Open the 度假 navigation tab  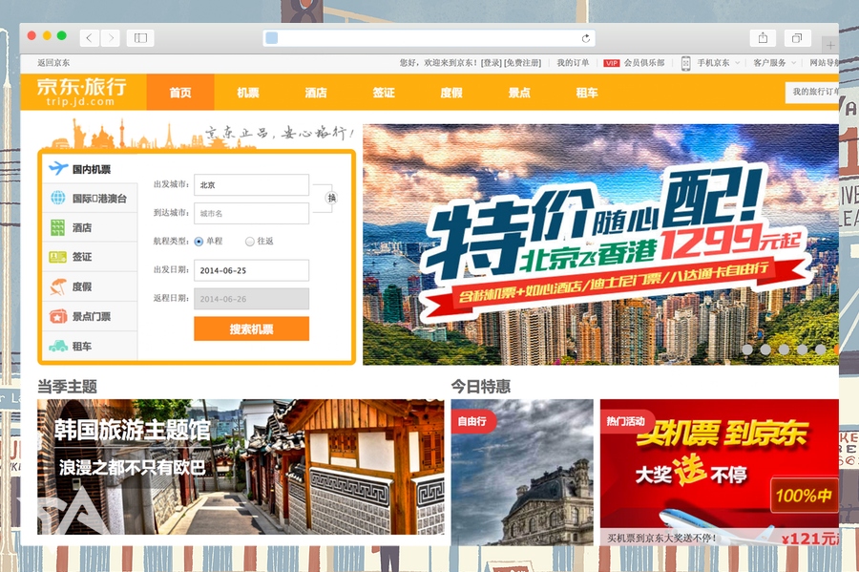click(x=451, y=93)
